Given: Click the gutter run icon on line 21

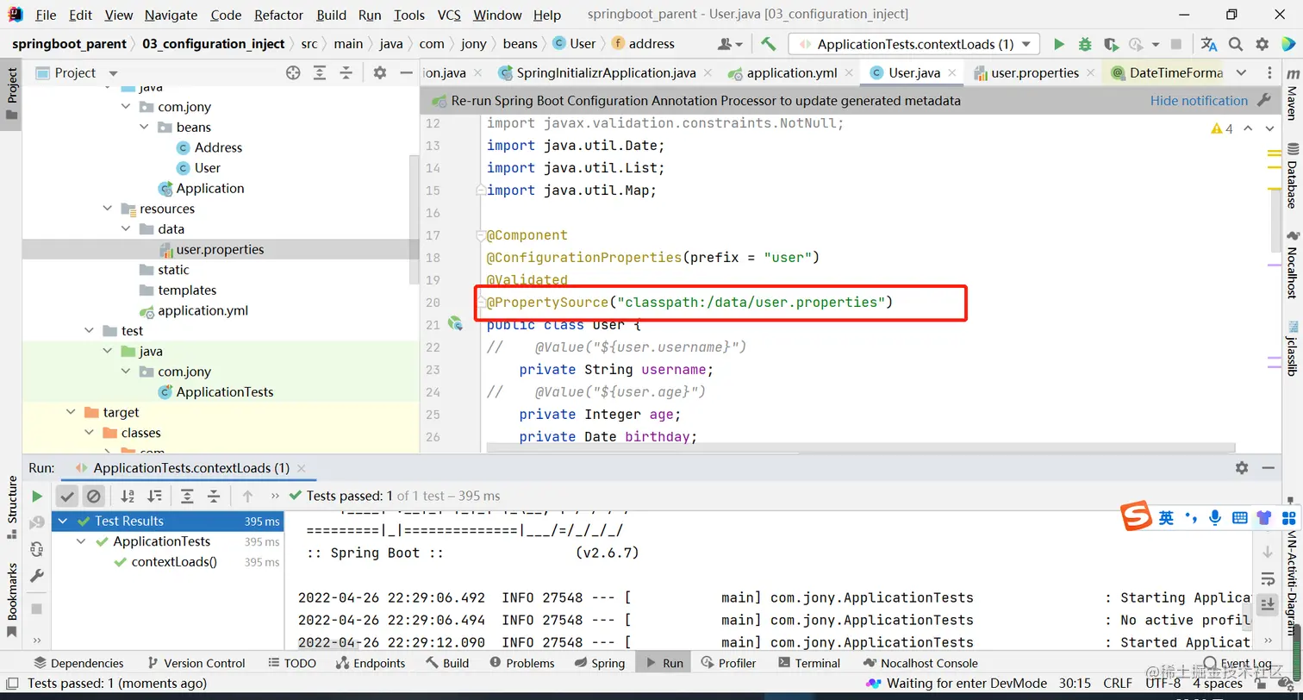Looking at the screenshot, I should (x=455, y=324).
